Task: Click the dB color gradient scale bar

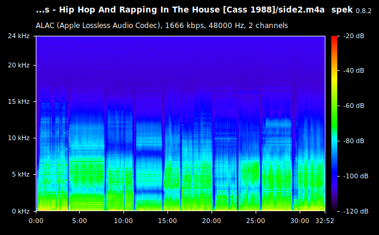Action: 334,123
